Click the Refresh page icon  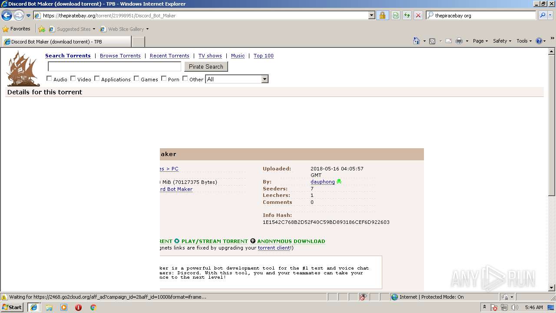click(x=407, y=16)
